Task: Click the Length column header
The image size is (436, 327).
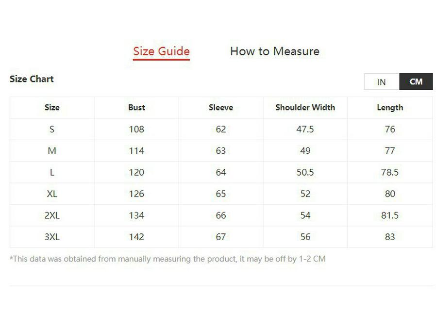Action: click(x=390, y=108)
